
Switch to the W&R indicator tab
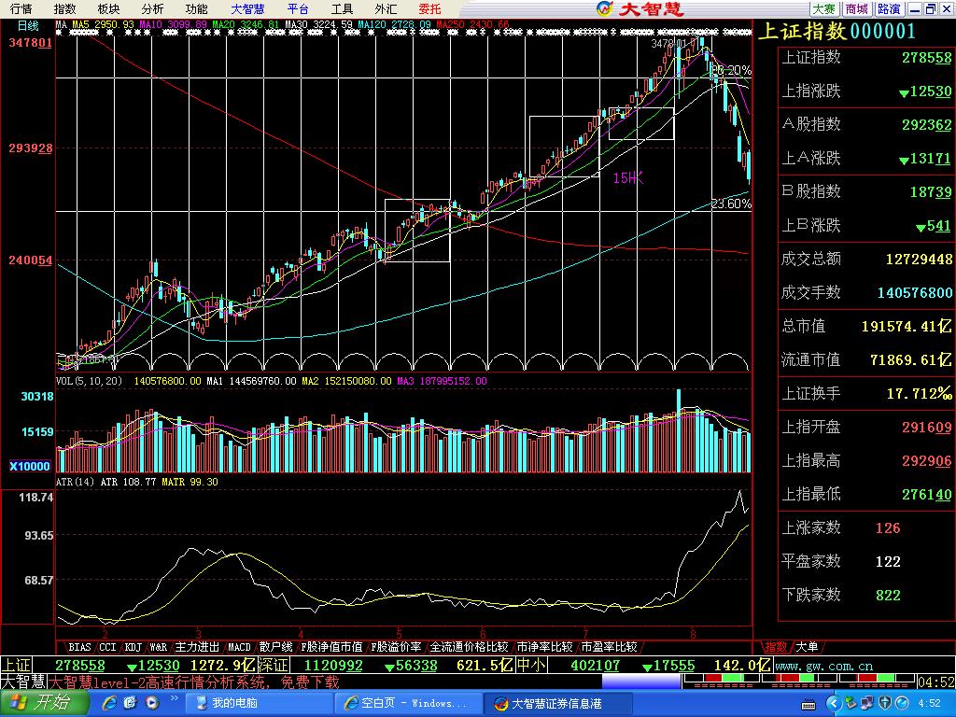pos(159,647)
